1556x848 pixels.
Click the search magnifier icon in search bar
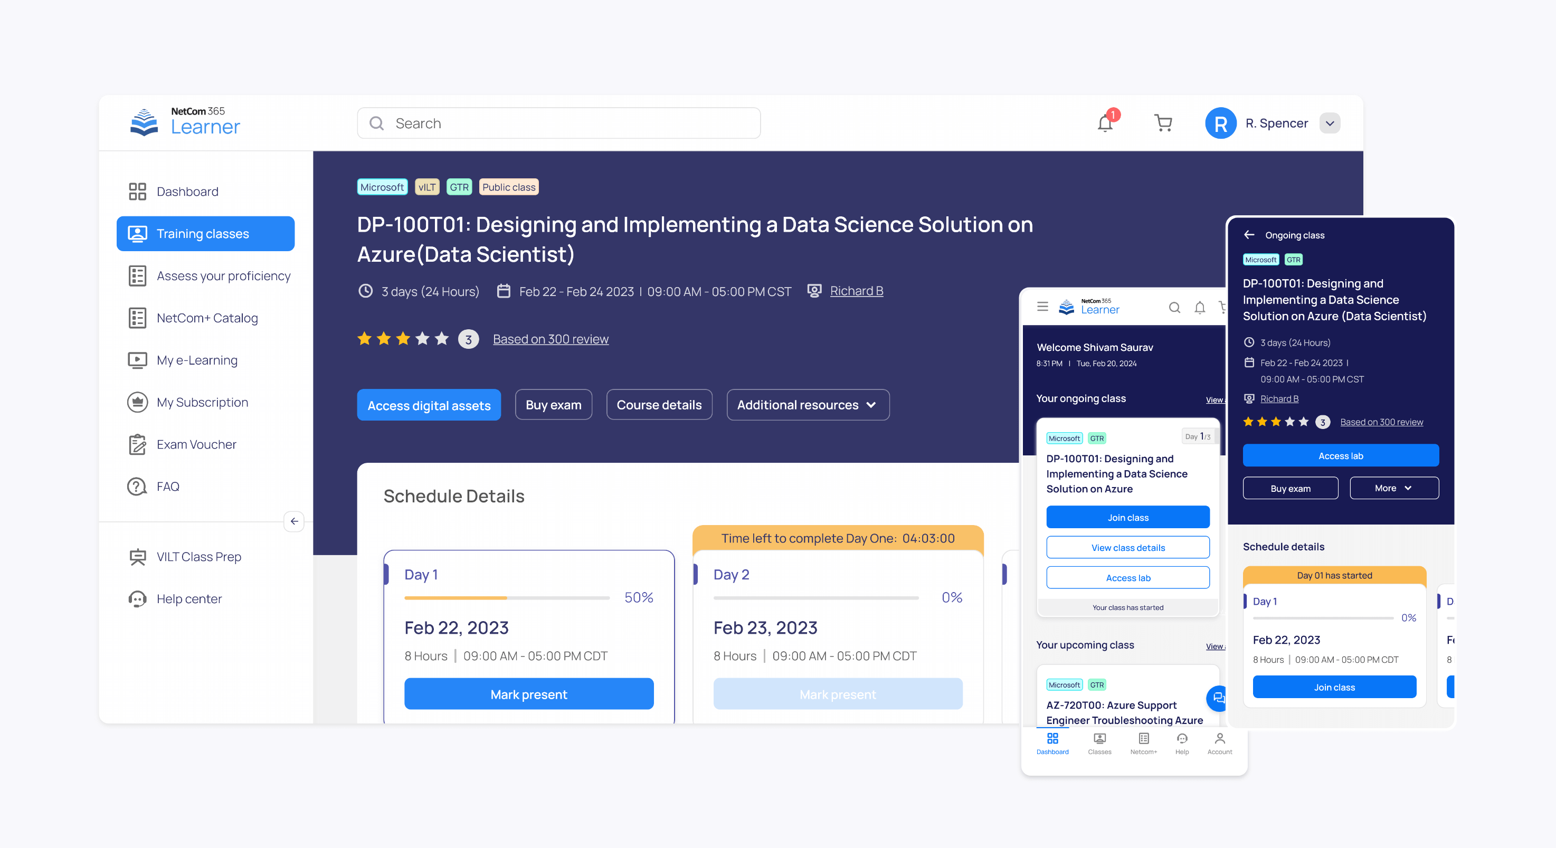(x=376, y=123)
